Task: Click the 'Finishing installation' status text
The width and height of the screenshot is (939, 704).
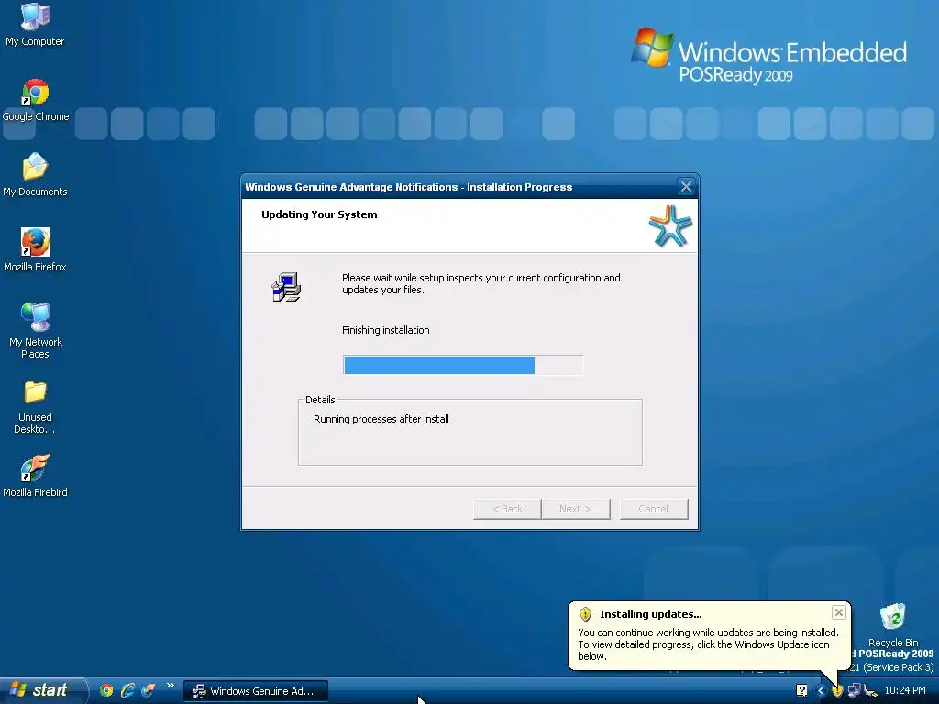Action: 386,330
